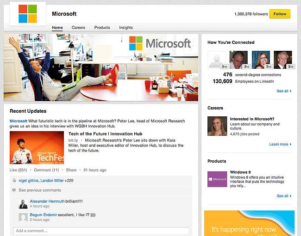
Task: Like the post with 231 likes
Action: pos(18,170)
